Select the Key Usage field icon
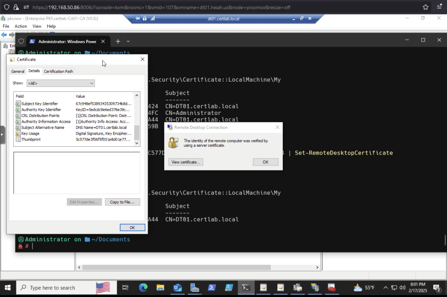Image resolution: width=447 pixels, height=297 pixels. [18, 134]
